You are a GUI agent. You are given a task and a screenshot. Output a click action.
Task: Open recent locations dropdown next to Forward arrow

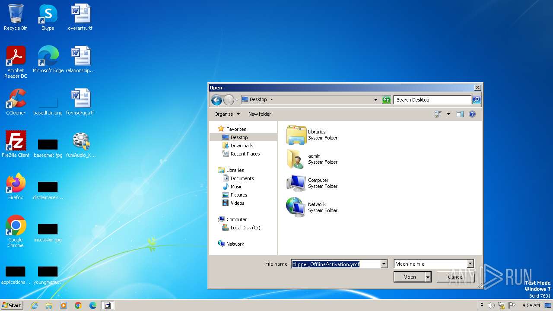pyautogui.click(x=237, y=100)
